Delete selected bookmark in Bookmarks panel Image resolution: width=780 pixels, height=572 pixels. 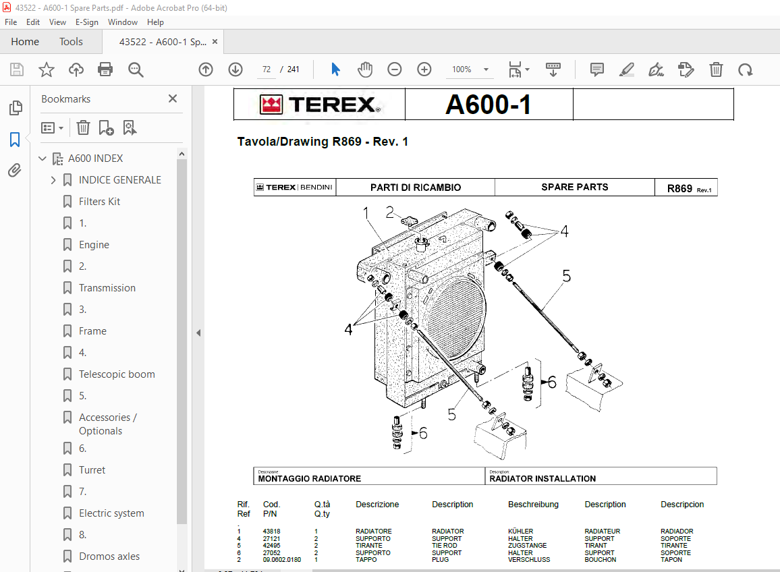83,128
